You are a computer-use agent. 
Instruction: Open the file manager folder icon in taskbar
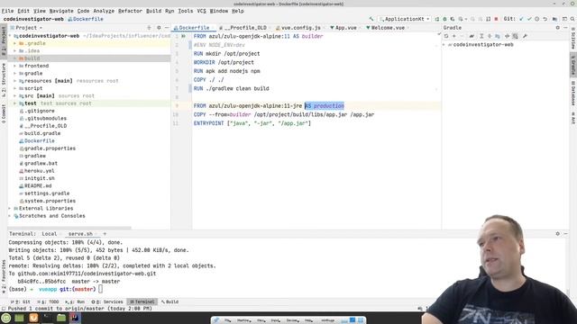pos(61,318)
